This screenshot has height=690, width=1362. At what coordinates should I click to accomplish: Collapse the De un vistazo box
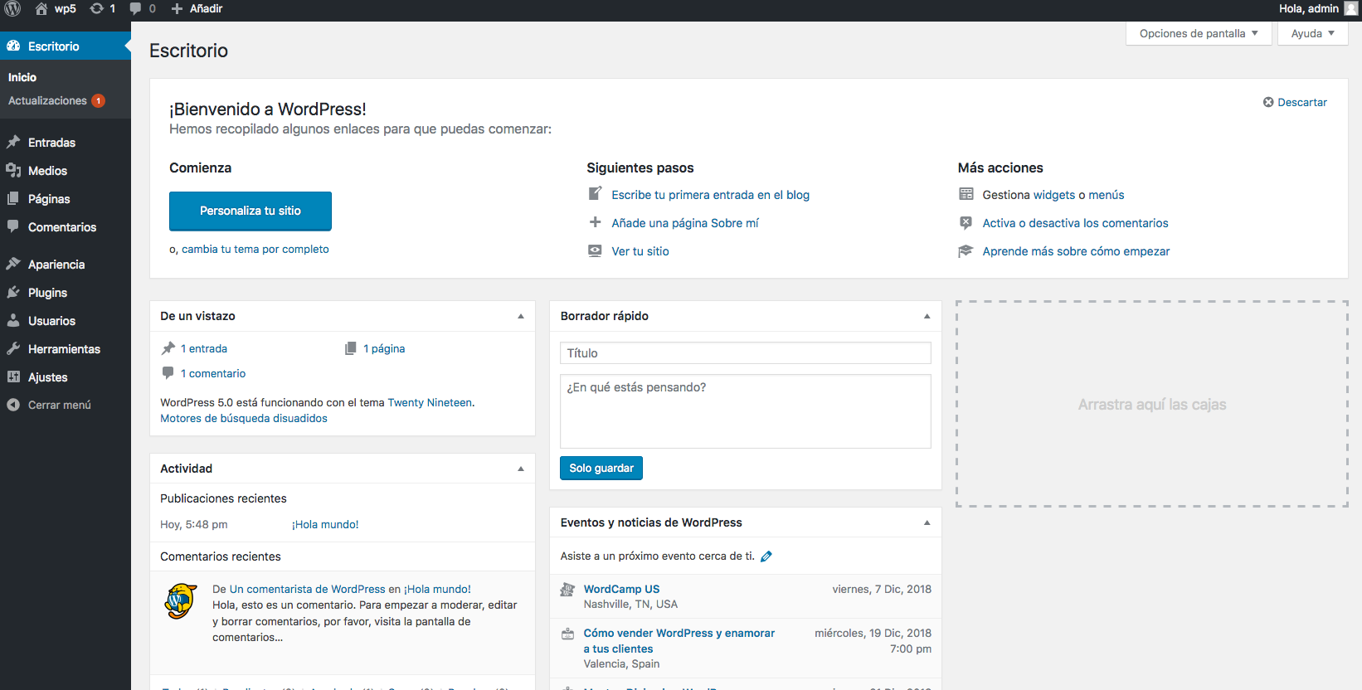coord(521,316)
